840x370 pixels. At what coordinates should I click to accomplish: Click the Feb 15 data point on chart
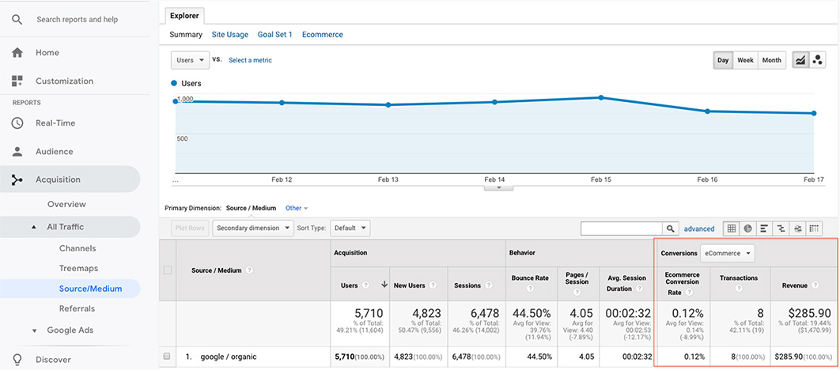coord(600,97)
